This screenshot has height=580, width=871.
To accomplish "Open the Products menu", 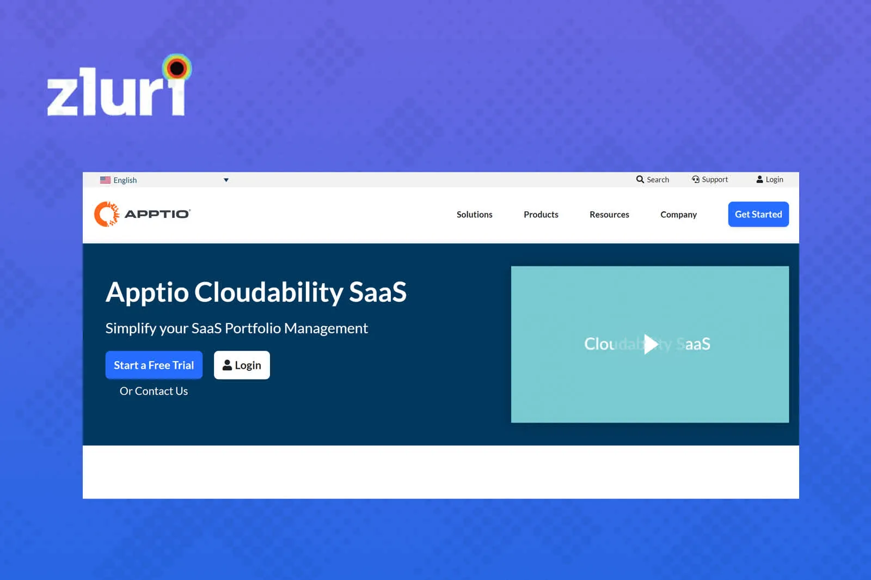I will (541, 215).
